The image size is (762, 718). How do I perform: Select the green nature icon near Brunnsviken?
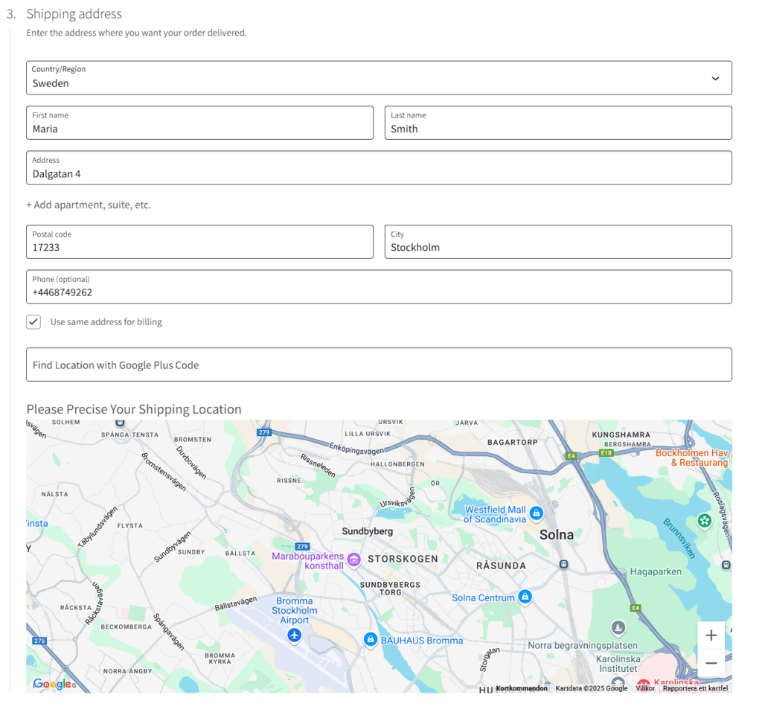pyautogui.click(x=704, y=522)
